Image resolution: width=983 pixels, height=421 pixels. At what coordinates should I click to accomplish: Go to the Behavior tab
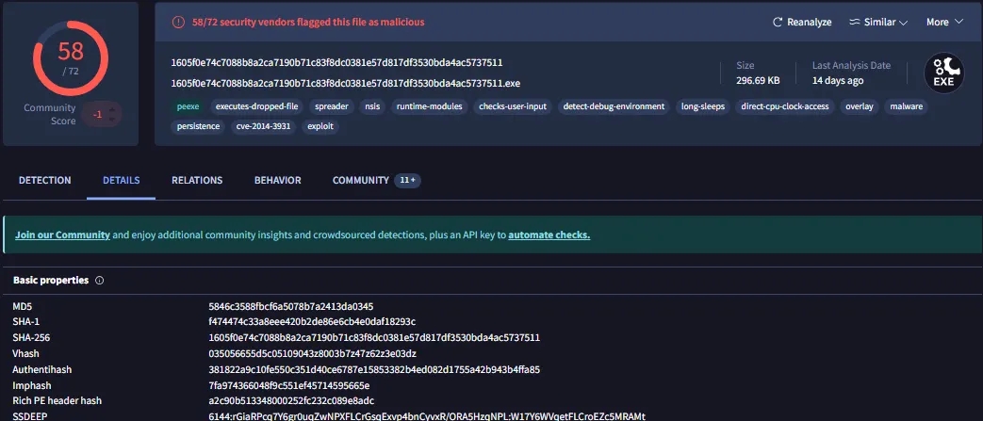click(x=277, y=180)
